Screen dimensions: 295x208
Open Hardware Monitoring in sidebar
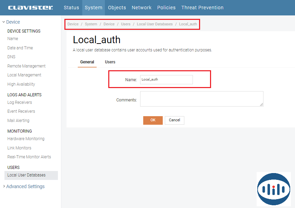pyautogui.click(x=26, y=139)
